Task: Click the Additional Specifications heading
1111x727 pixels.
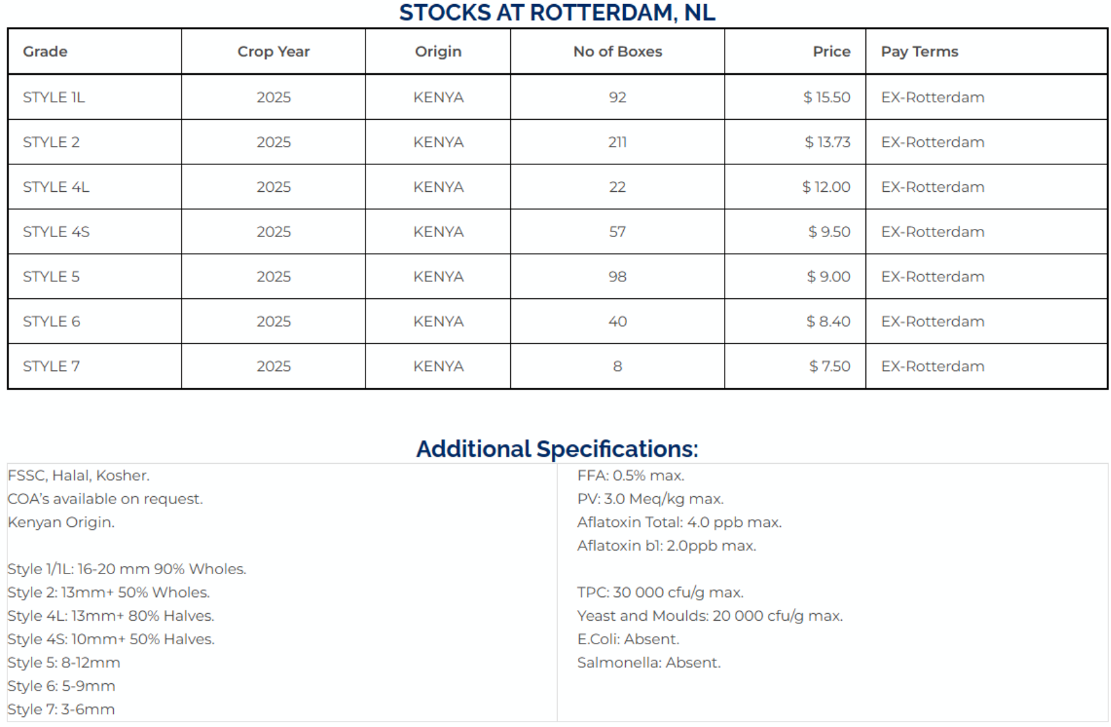Action: click(557, 448)
